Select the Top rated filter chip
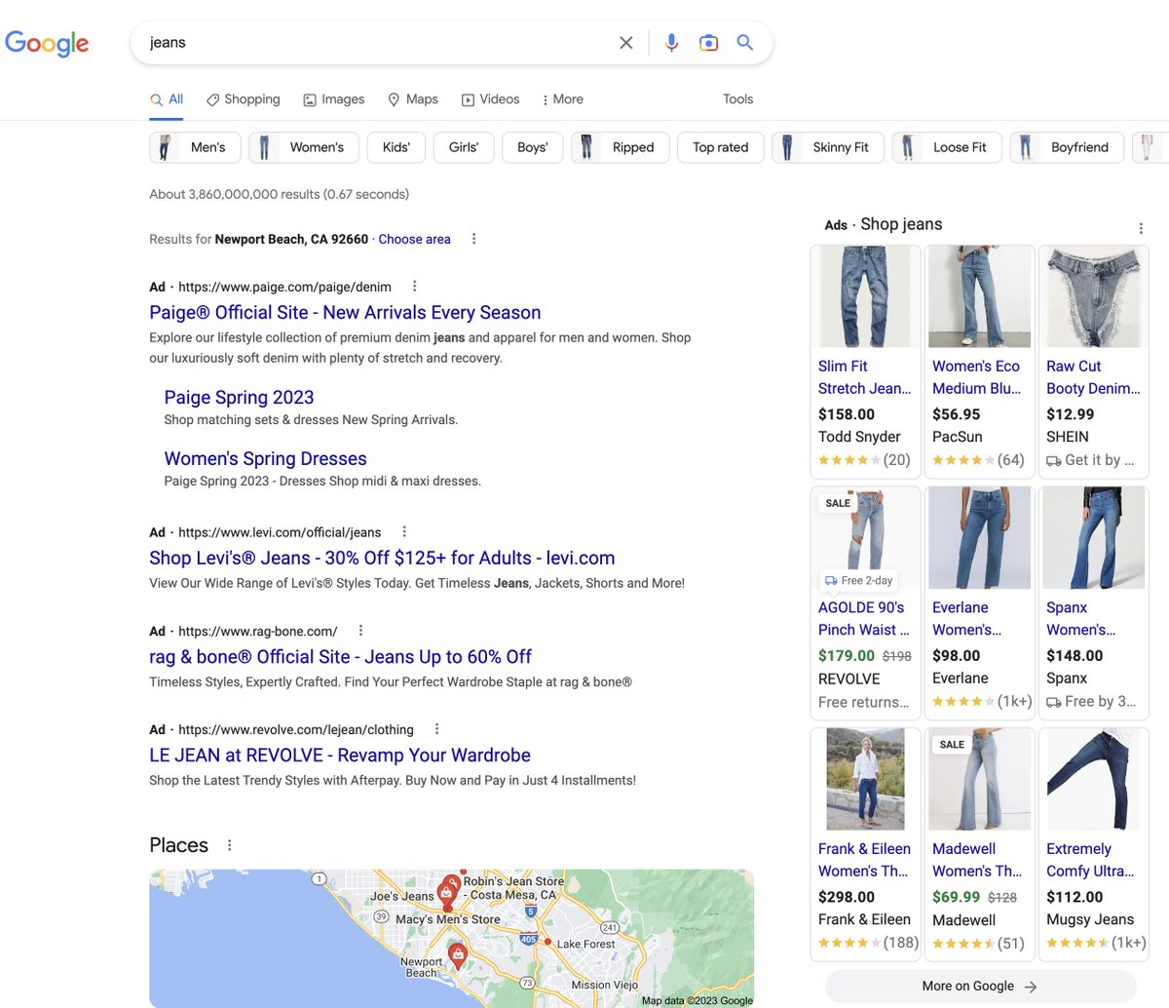This screenshot has height=1008, width=1169. coord(721,147)
